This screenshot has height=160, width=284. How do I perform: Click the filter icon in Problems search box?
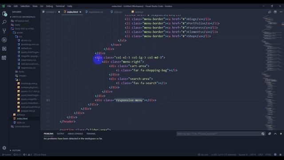coord(263,134)
